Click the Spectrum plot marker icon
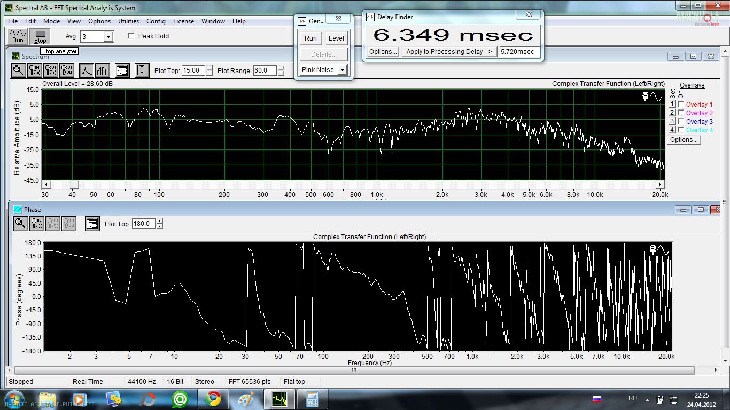Viewport: 730px width, 410px height. [x=652, y=97]
